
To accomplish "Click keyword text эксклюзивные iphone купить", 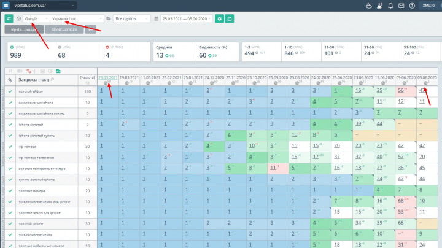I will (42, 114).
